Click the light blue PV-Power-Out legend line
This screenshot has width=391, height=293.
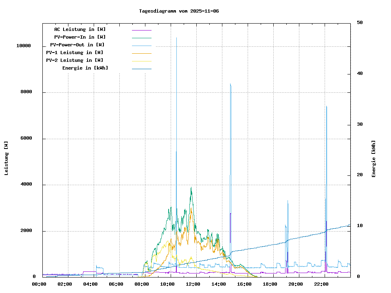[x=141, y=45]
